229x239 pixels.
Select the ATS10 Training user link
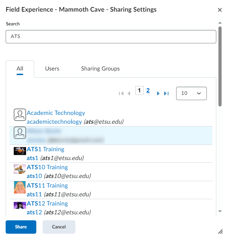(47, 167)
